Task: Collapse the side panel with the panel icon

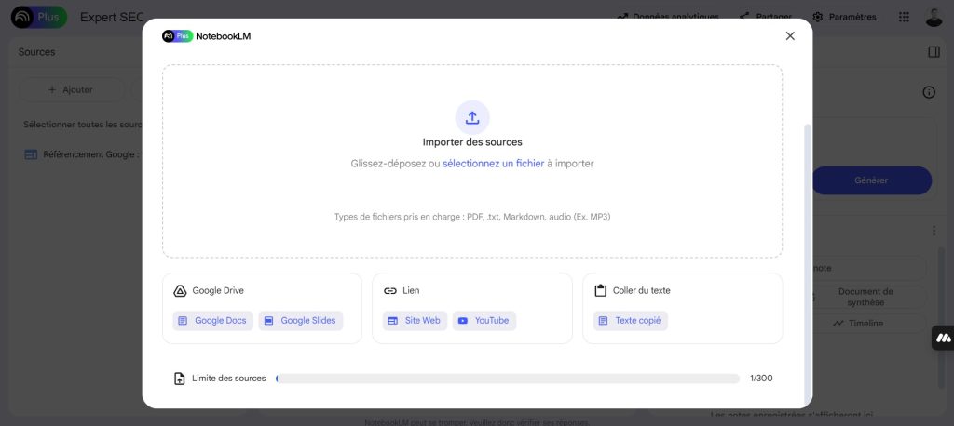Action: pyautogui.click(x=934, y=52)
